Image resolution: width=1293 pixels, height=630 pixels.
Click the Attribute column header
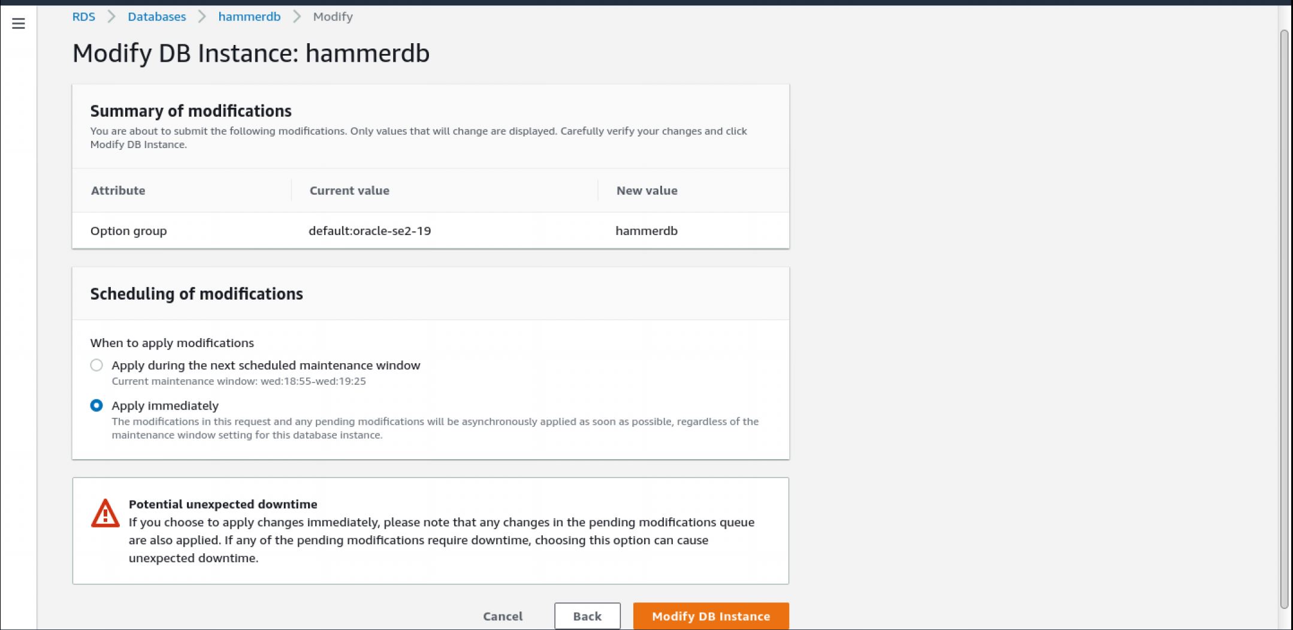(118, 191)
